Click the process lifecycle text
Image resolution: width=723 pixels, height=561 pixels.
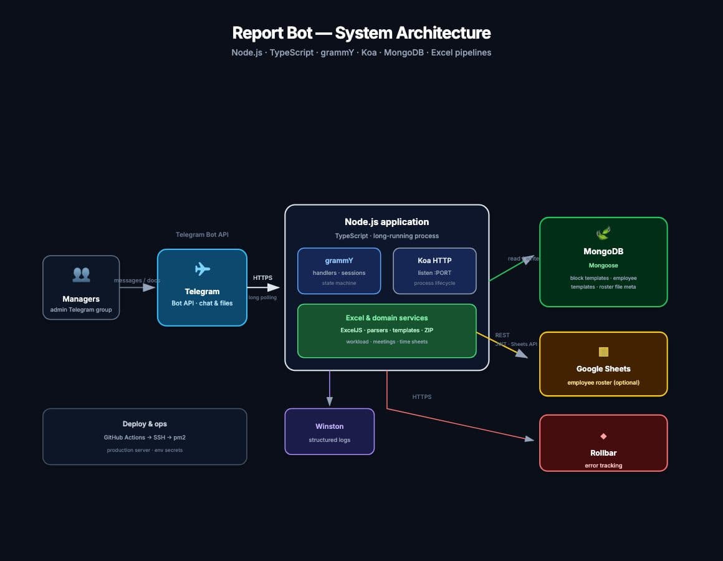click(x=434, y=283)
